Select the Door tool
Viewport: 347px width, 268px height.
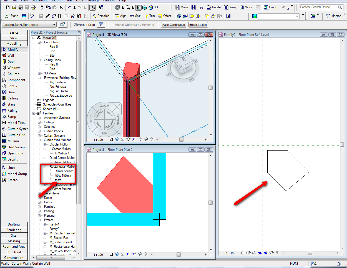pyautogui.click(x=11, y=62)
